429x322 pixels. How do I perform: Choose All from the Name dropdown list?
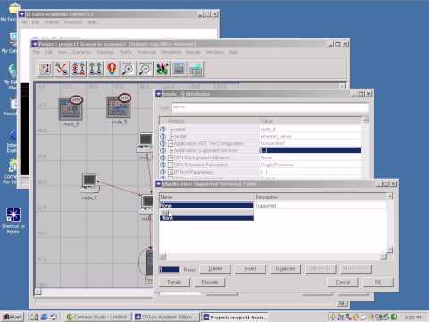(206, 213)
